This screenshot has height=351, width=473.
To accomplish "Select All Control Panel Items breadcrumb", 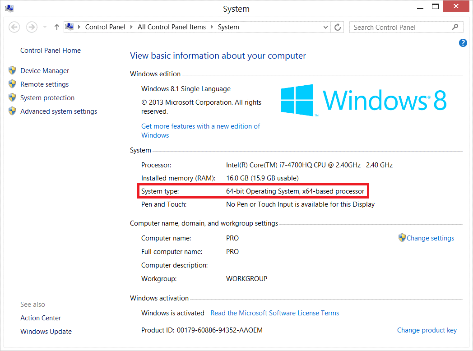I will tap(172, 27).
